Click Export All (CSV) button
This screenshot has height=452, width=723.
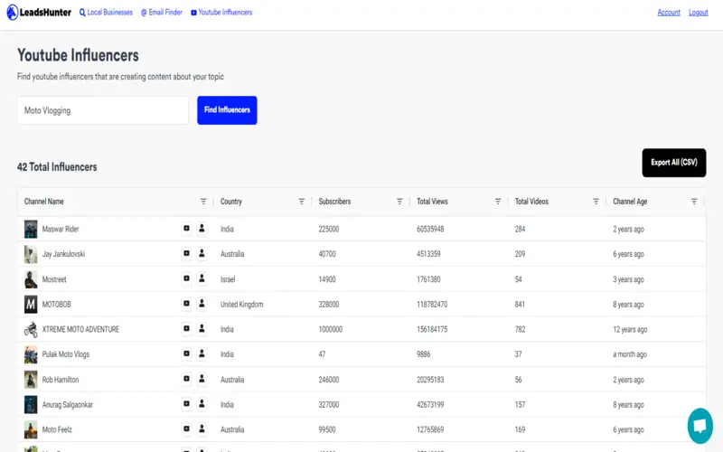673,163
